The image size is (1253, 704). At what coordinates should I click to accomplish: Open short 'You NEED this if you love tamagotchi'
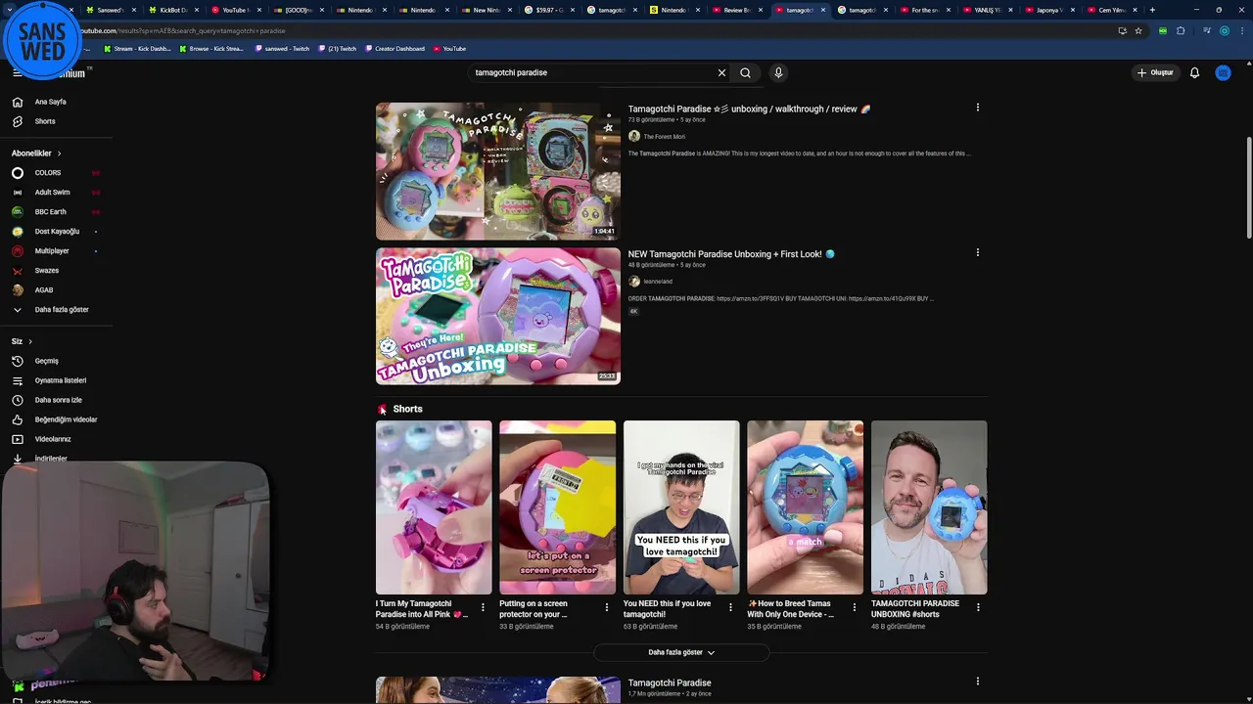coord(681,507)
